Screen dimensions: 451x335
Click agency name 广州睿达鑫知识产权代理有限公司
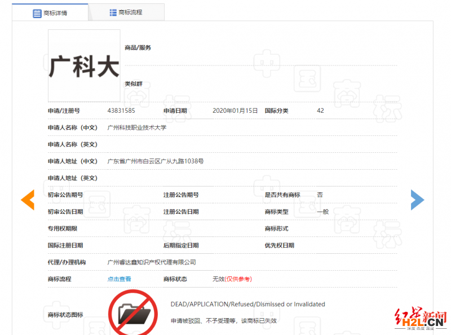pos(152,262)
